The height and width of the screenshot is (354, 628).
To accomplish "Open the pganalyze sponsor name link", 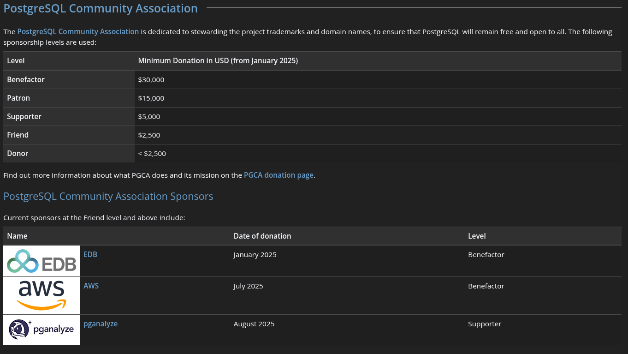I will click(x=101, y=324).
